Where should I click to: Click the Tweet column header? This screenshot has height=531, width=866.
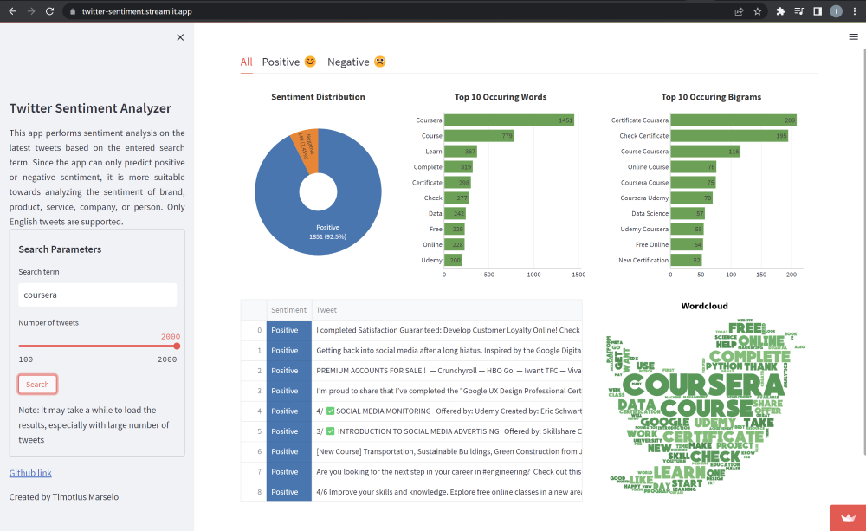coord(447,310)
